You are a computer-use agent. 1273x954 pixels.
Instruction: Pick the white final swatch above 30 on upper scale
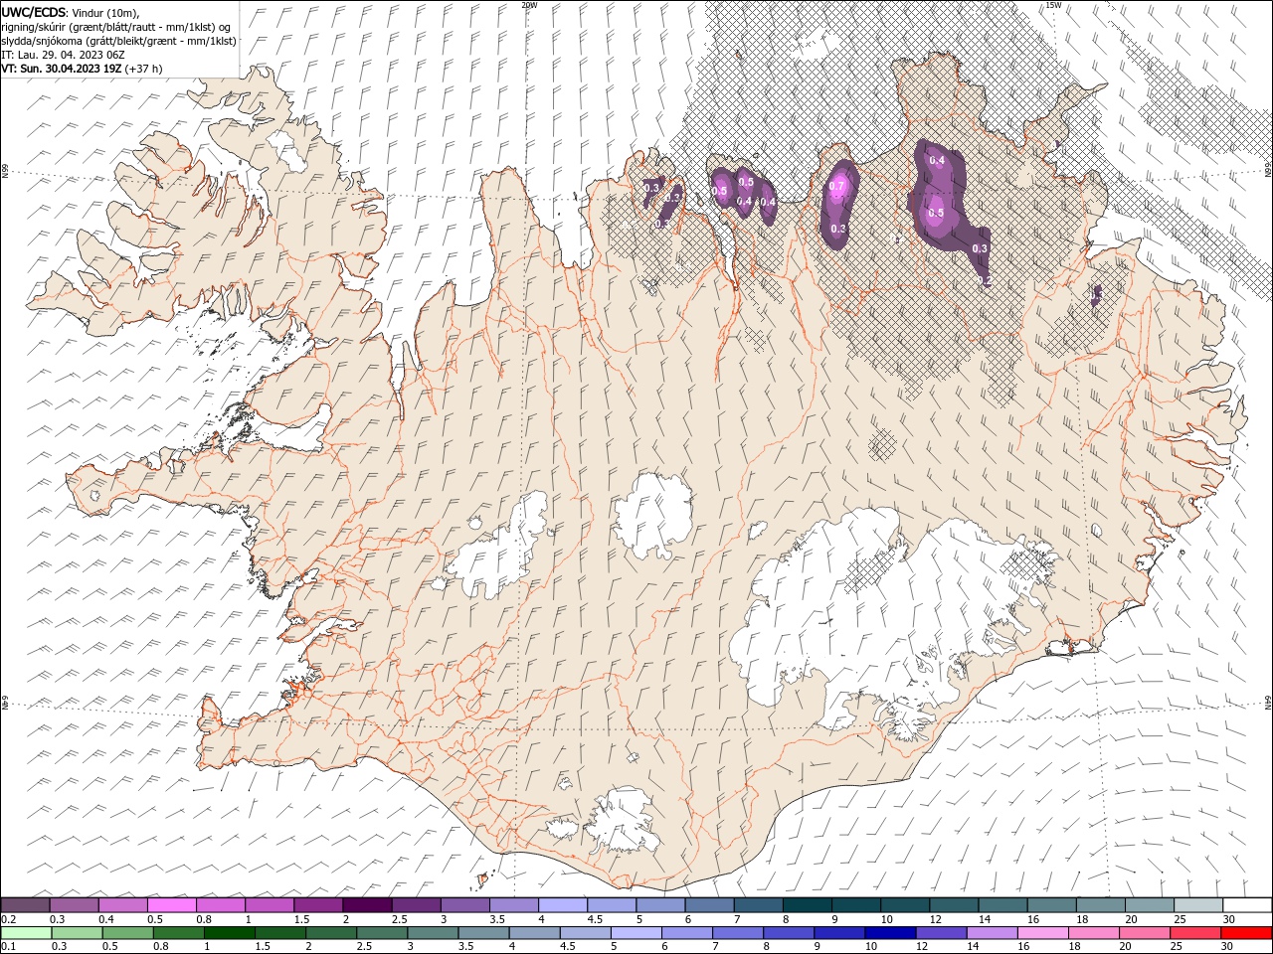(1247, 905)
